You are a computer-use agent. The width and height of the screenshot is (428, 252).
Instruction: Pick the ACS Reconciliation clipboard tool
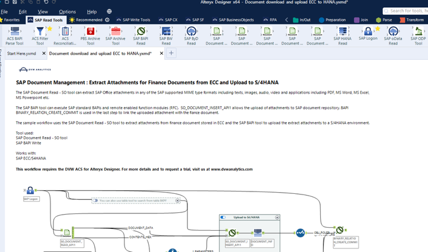tap(65, 36)
